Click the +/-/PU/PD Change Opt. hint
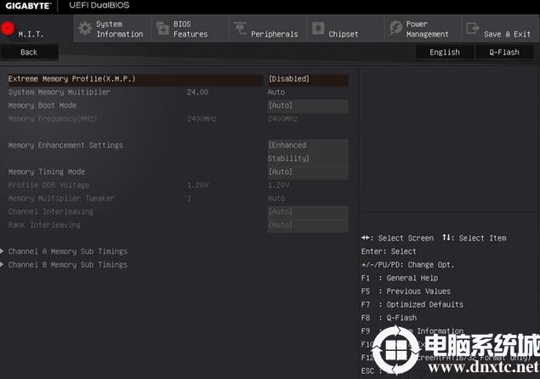The height and width of the screenshot is (379, 540). 407,265
